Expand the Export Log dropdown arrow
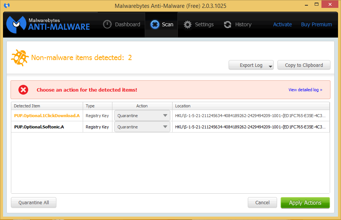This screenshot has height=220, width=341. (270, 66)
